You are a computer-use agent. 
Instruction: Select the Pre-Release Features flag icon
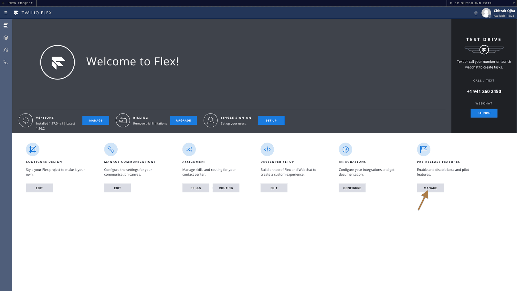pyautogui.click(x=424, y=149)
